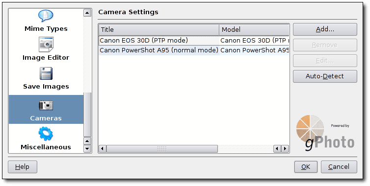Click the Auto-Detect button
Image resolution: width=370 pixels, height=186 pixels.
[325, 76]
